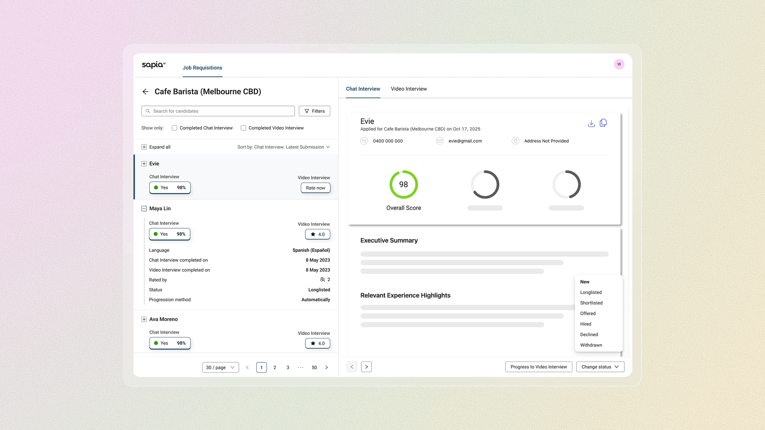Click the Sapia logo
Viewport: 765px width, 430px height.
click(153, 65)
